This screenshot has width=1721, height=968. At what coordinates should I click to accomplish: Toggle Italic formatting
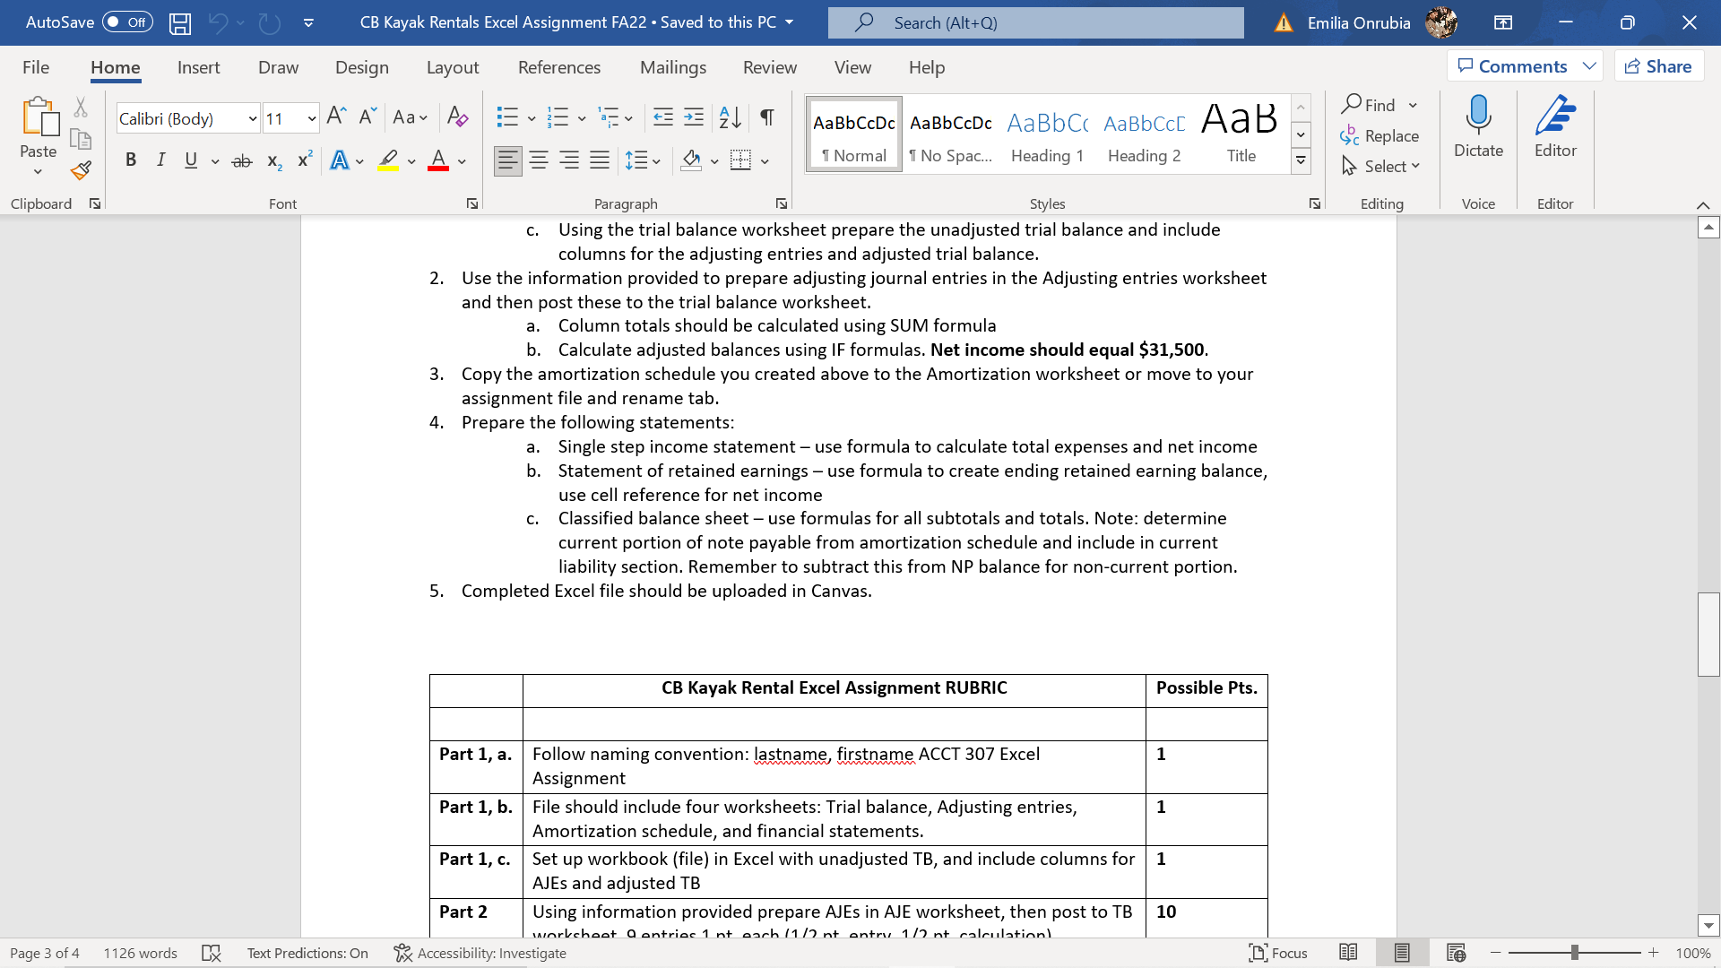click(x=160, y=160)
